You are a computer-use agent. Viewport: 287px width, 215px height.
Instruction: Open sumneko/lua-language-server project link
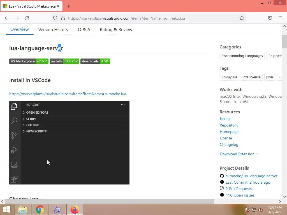pos(251,176)
